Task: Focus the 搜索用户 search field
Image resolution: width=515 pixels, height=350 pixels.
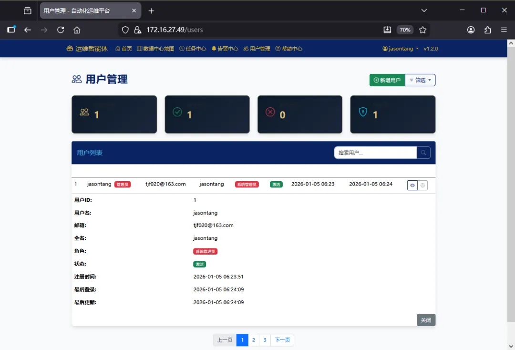Action: pos(375,153)
